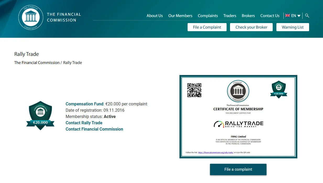Follow the Contact Rally Trade link
The height and width of the screenshot is (183, 323).
(x=84, y=123)
